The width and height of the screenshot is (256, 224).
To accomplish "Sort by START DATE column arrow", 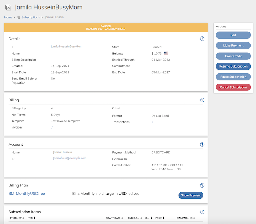I will pyautogui.click(x=122, y=218).
